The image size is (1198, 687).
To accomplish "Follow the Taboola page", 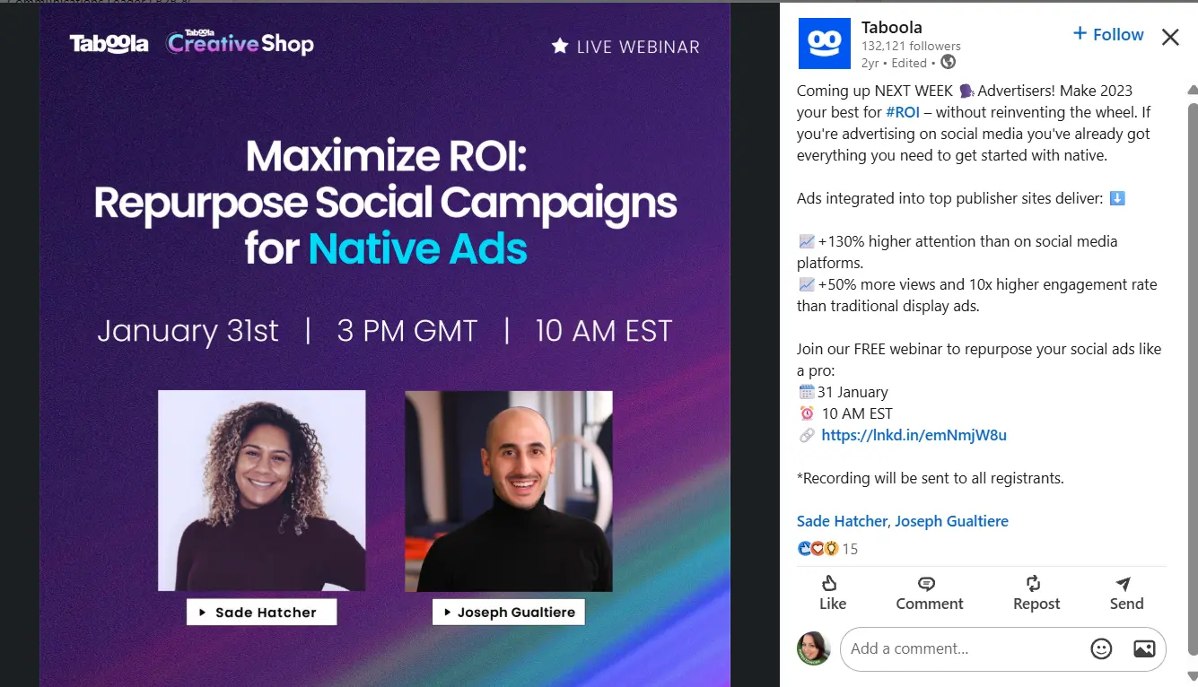I will pyautogui.click(x=1108, y=34).
